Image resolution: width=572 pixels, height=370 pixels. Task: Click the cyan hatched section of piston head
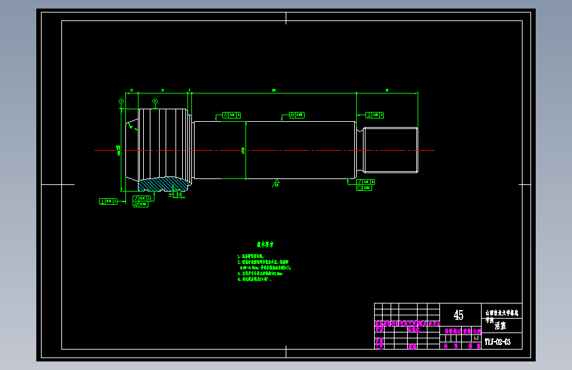coord(162,184)
